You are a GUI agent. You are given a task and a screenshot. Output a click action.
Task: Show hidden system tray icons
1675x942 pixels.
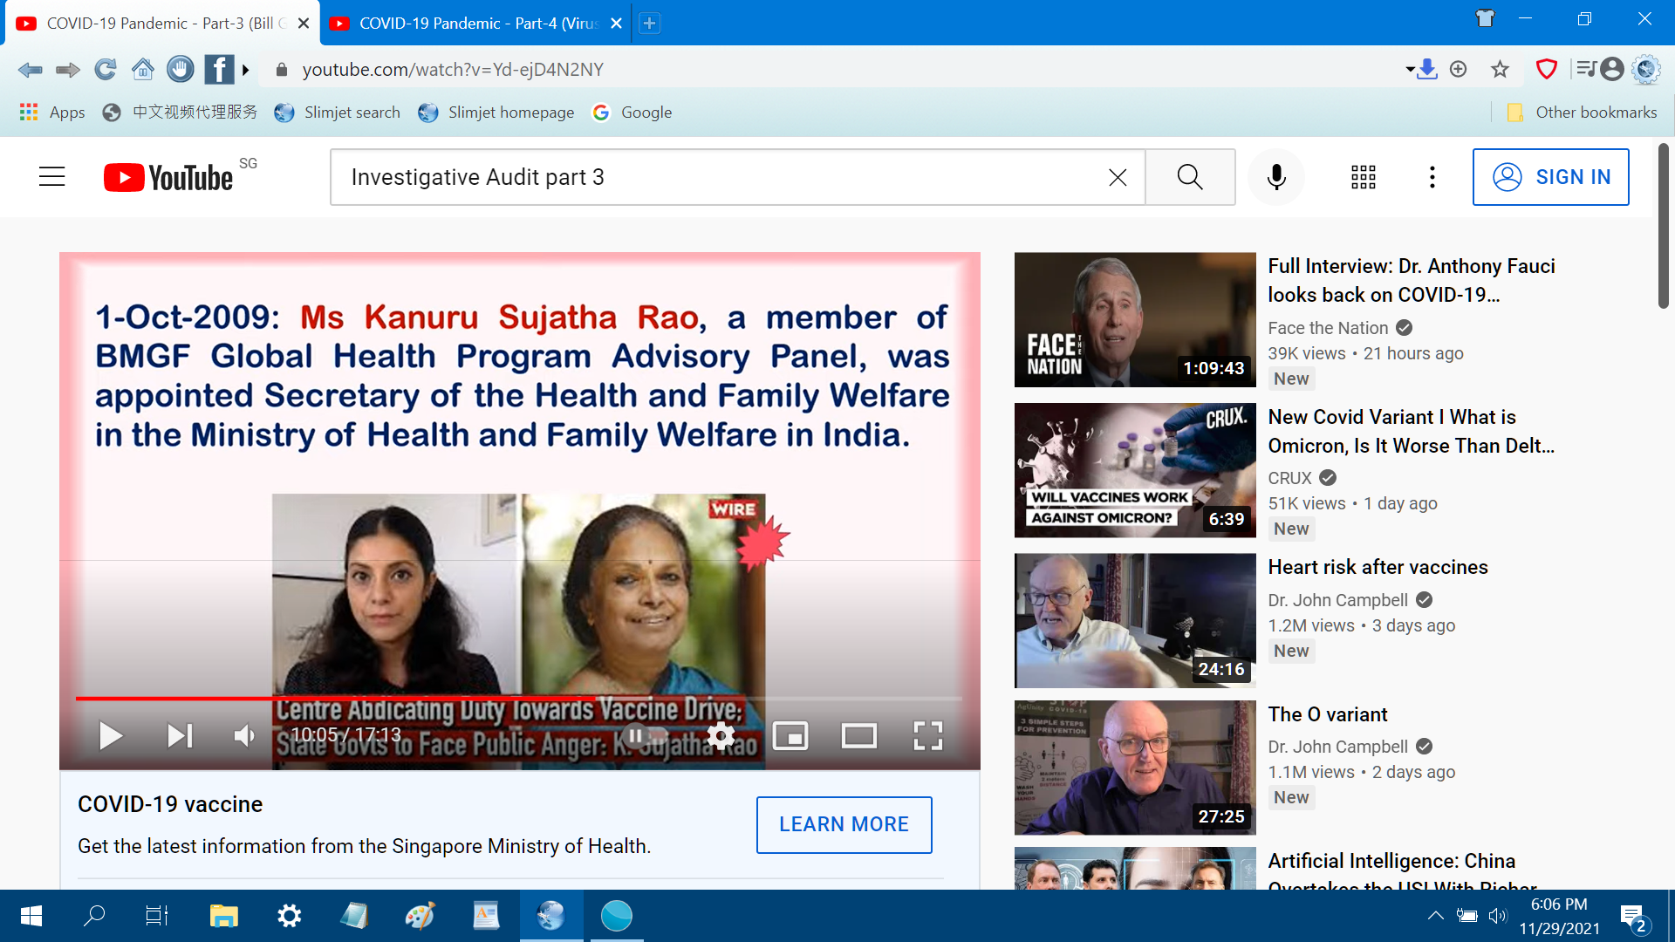pos(1435,916)
